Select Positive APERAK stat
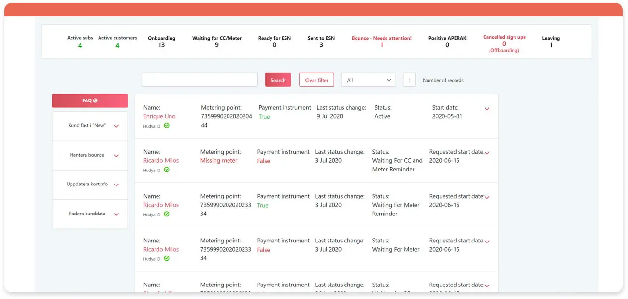The image size is (628, 299). [447, 42]
